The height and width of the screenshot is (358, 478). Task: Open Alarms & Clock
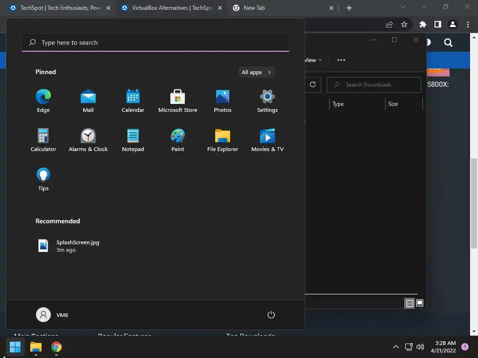pyautogui.click(x=88, y=140)
